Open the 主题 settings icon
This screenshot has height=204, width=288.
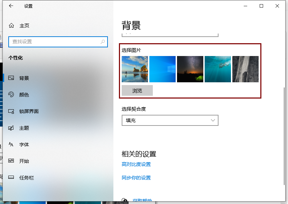tap(11, 128)
